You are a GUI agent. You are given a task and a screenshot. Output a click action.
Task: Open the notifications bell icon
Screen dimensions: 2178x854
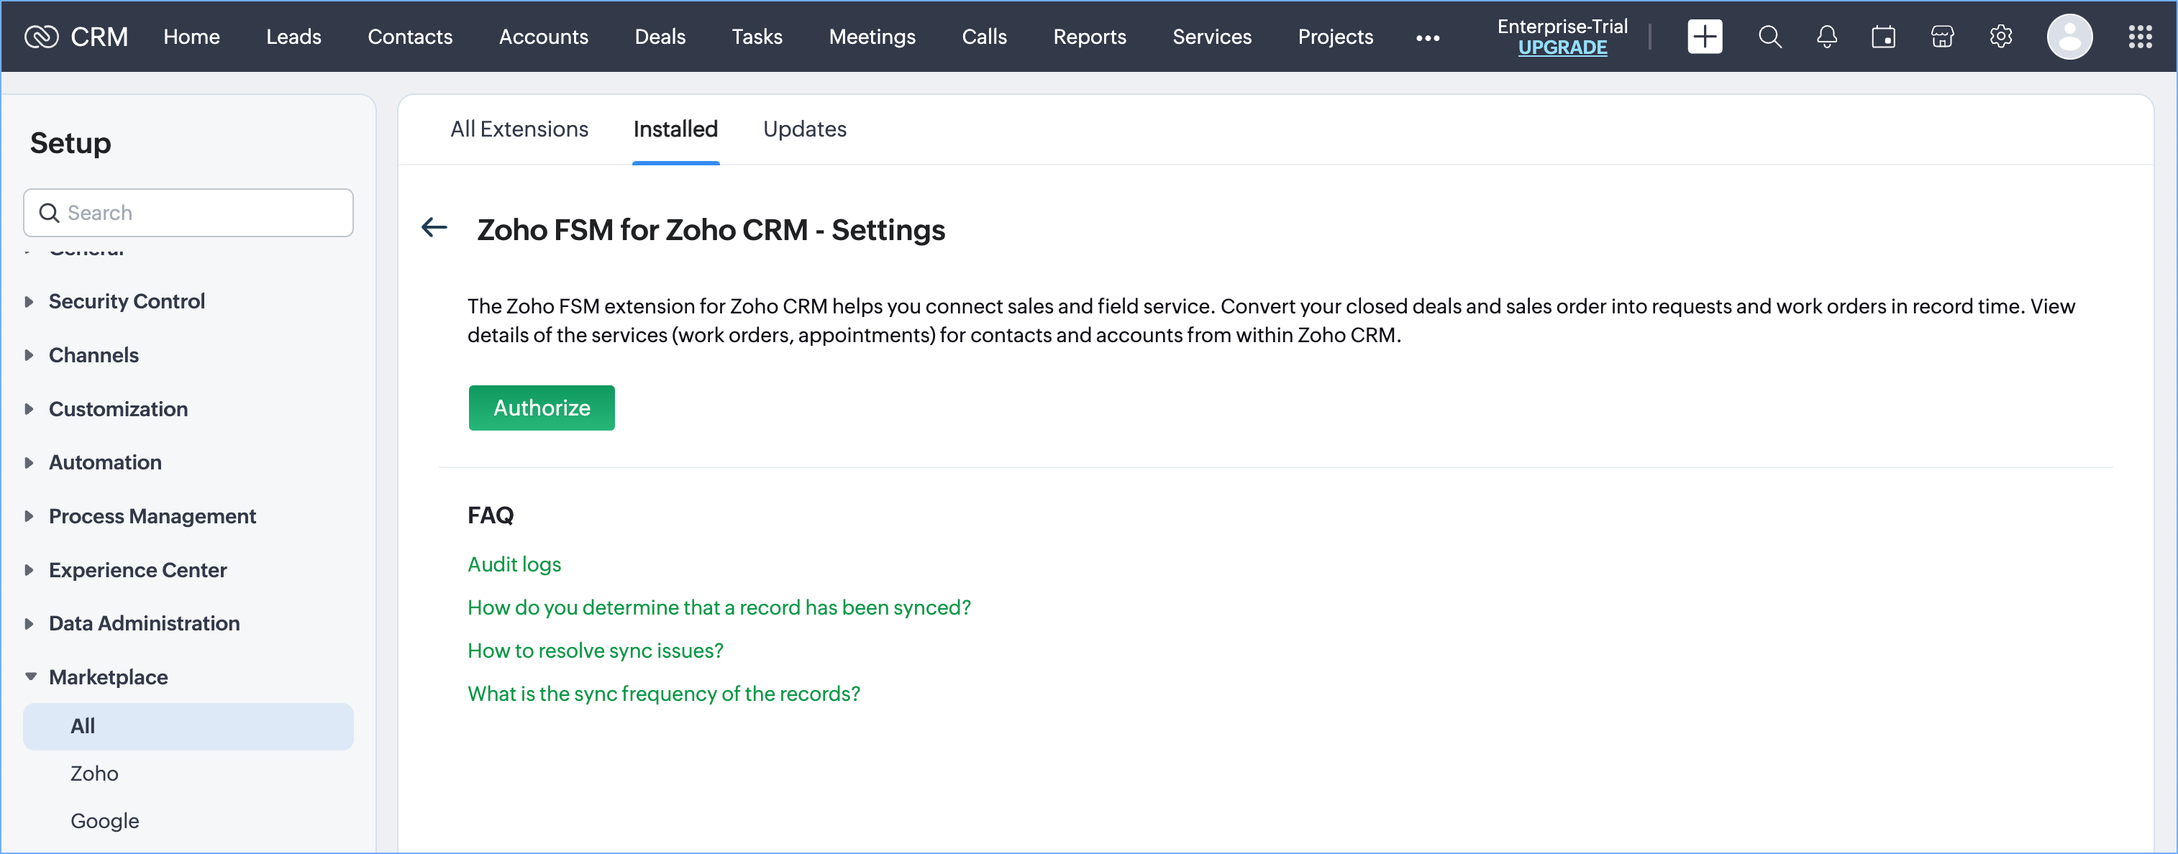tap(1826, 37)
